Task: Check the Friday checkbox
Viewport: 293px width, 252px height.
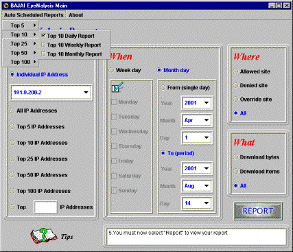Action: [x=114, y=161]
